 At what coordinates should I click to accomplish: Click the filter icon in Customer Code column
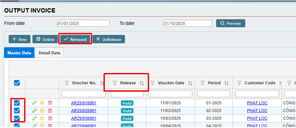[239, 83]
